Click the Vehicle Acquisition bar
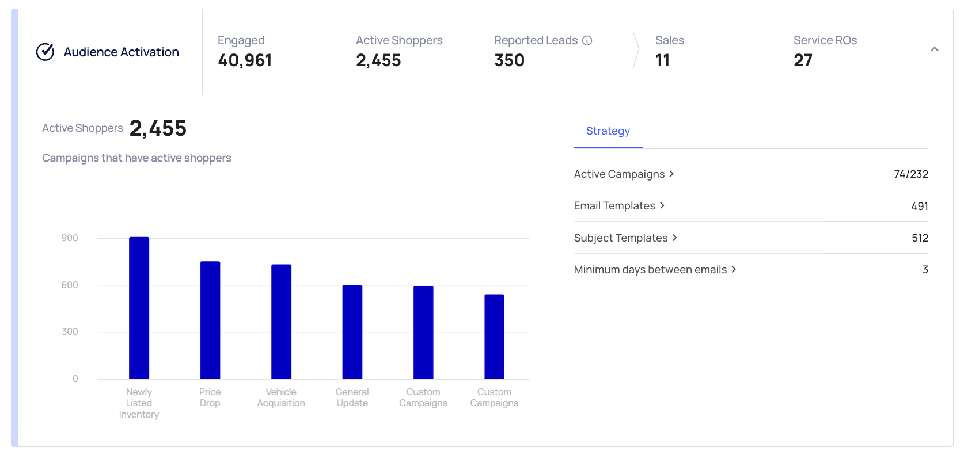 coord(281,322)
